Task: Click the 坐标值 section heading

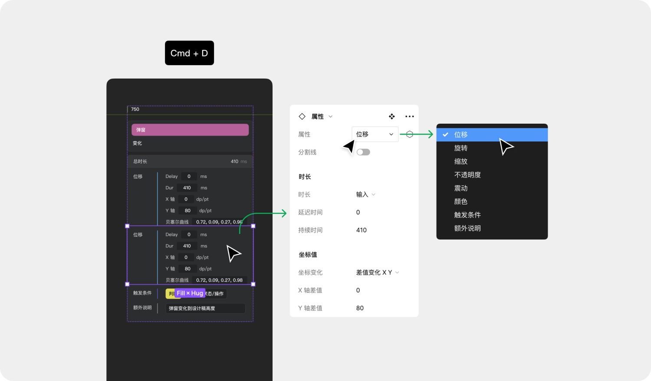Action: (308, 255)
